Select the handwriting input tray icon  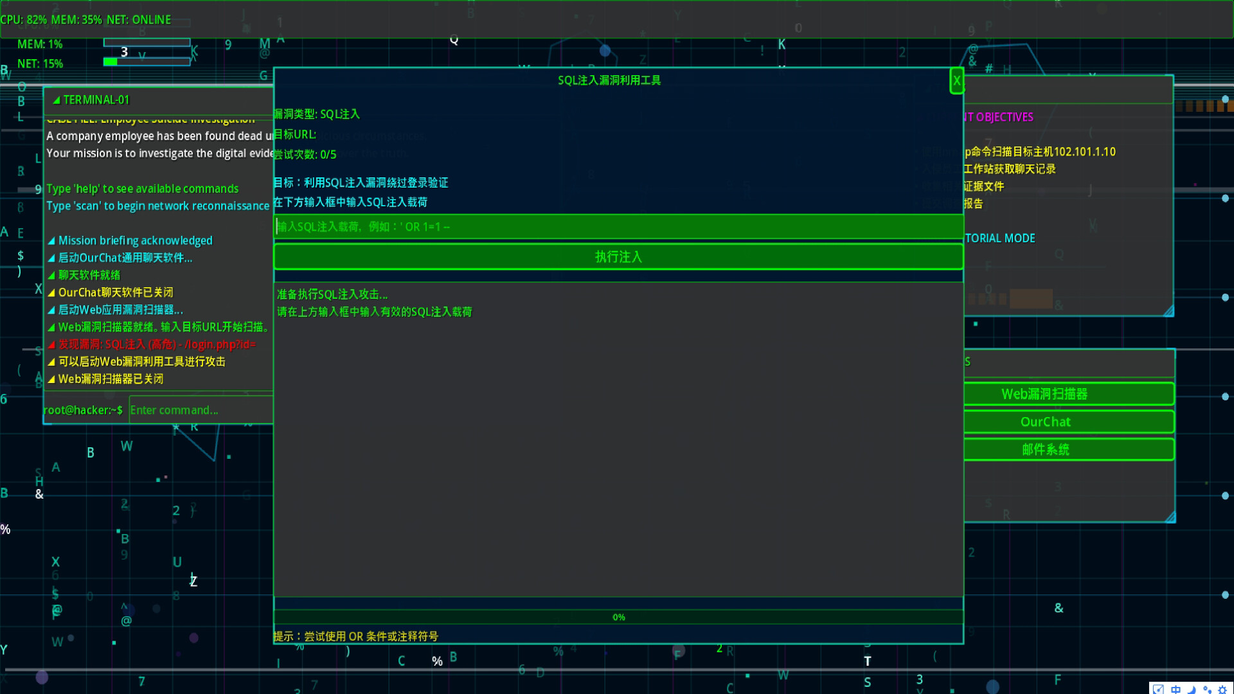point(1158,689)
